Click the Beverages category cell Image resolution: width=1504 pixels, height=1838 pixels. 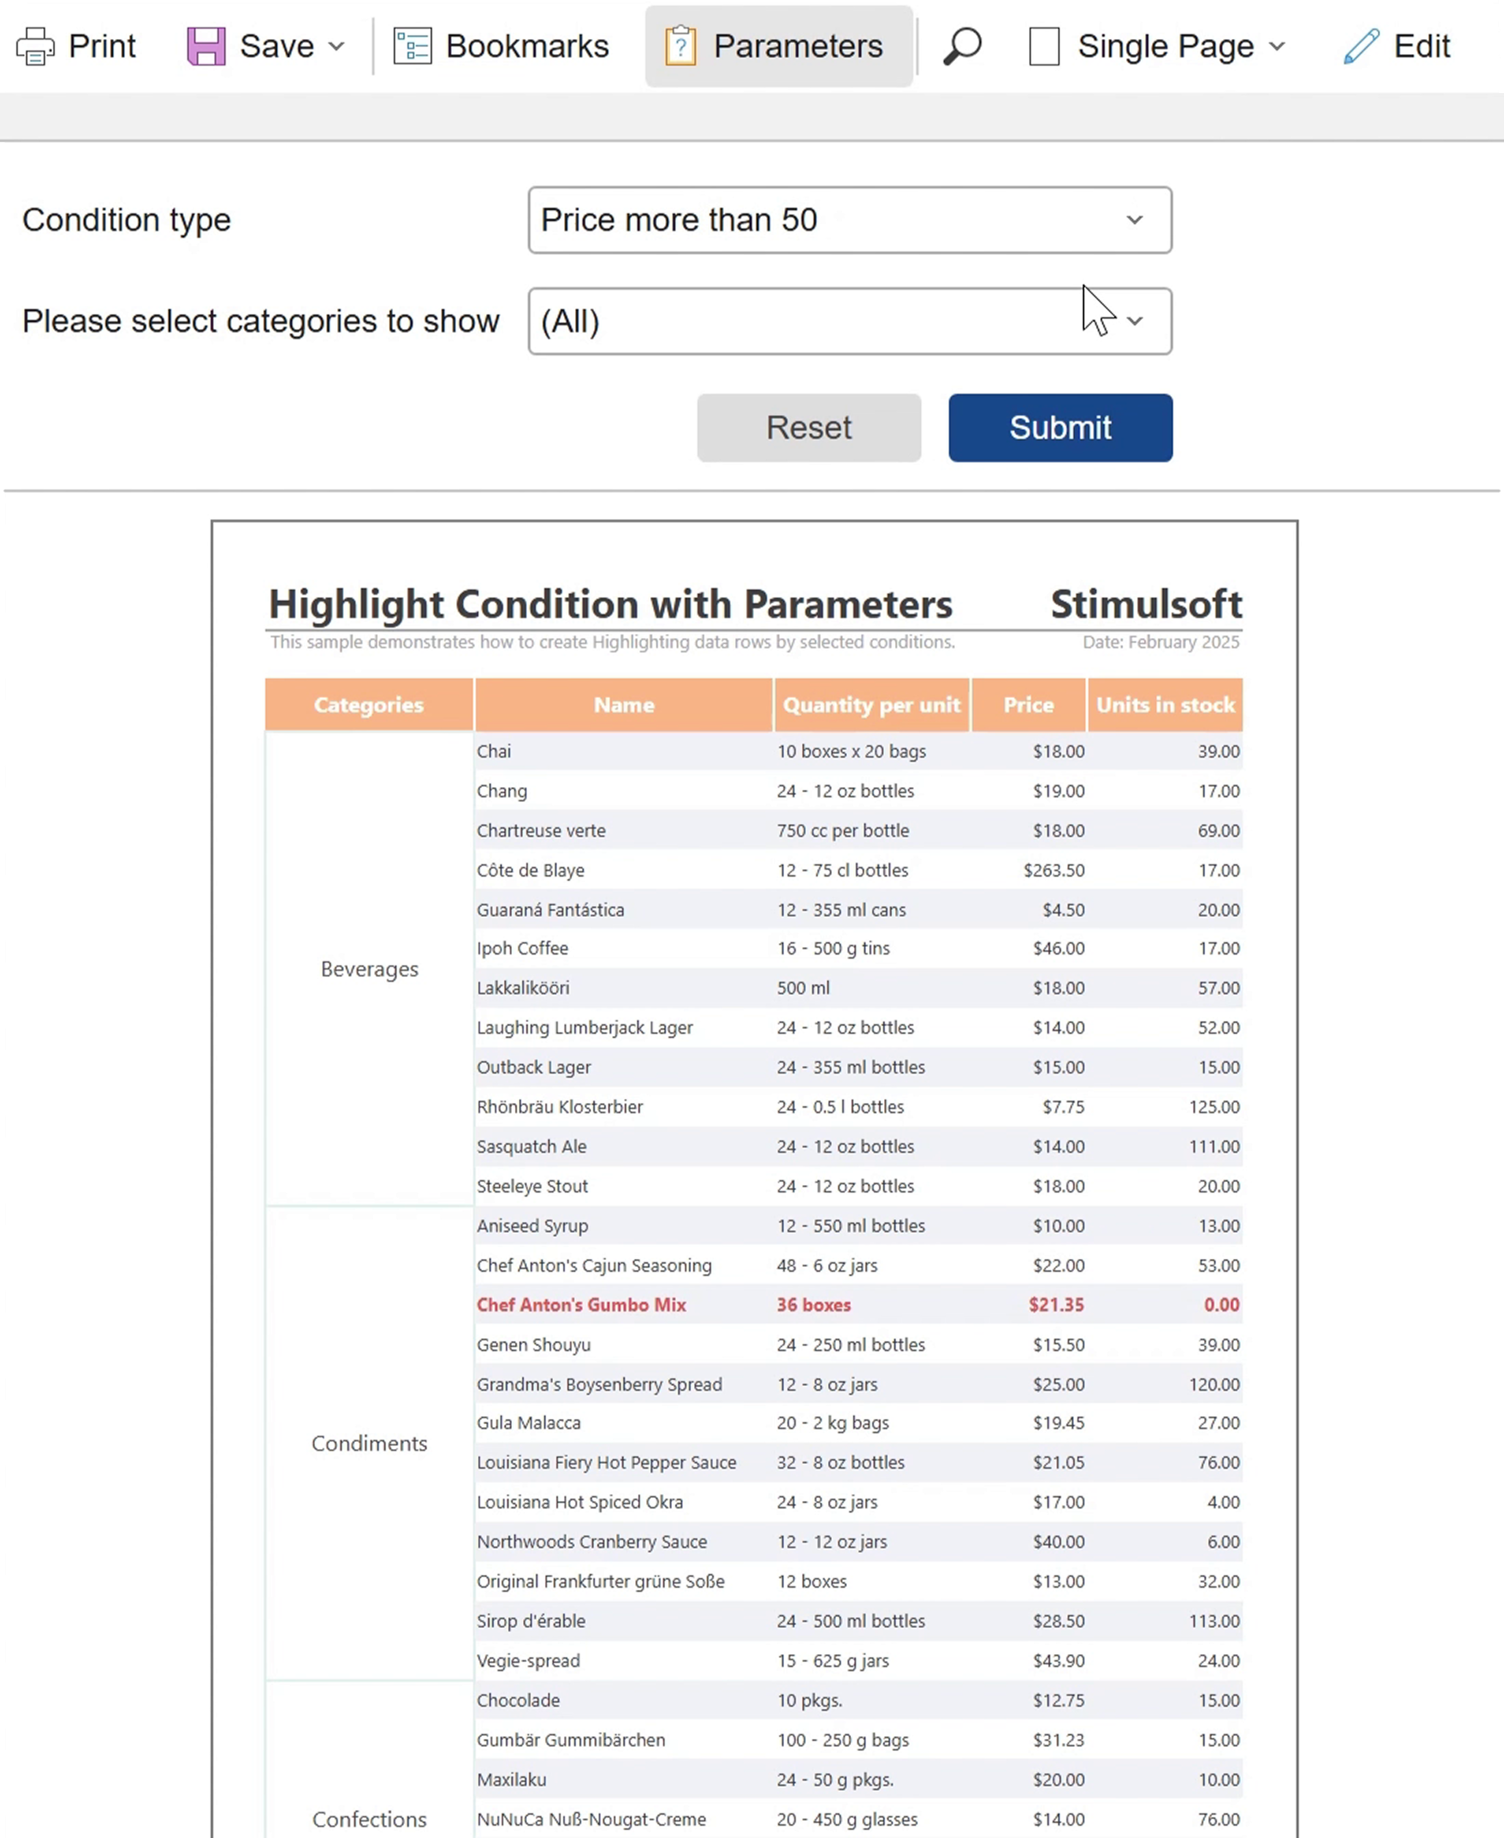click(x=369, y=969)
